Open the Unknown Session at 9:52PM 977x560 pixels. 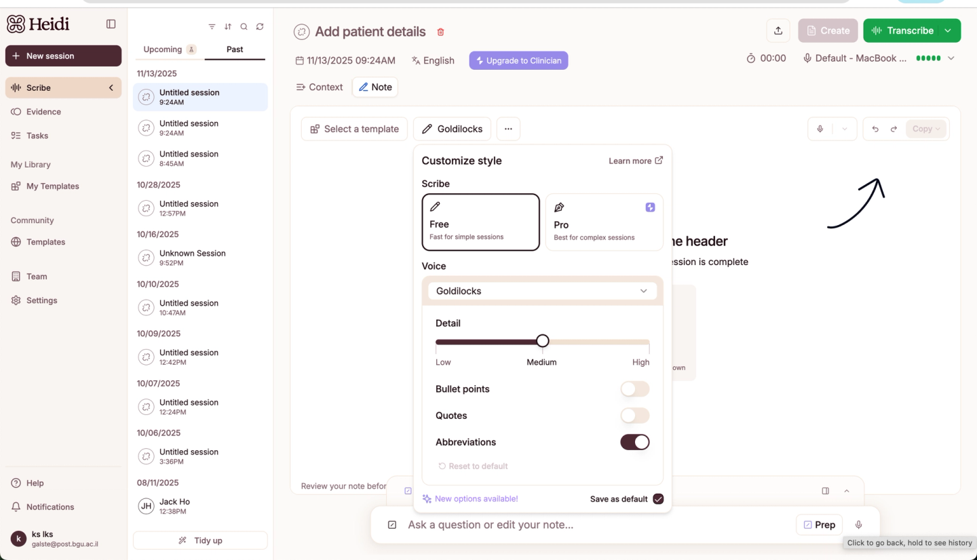(x=200, y=258)
